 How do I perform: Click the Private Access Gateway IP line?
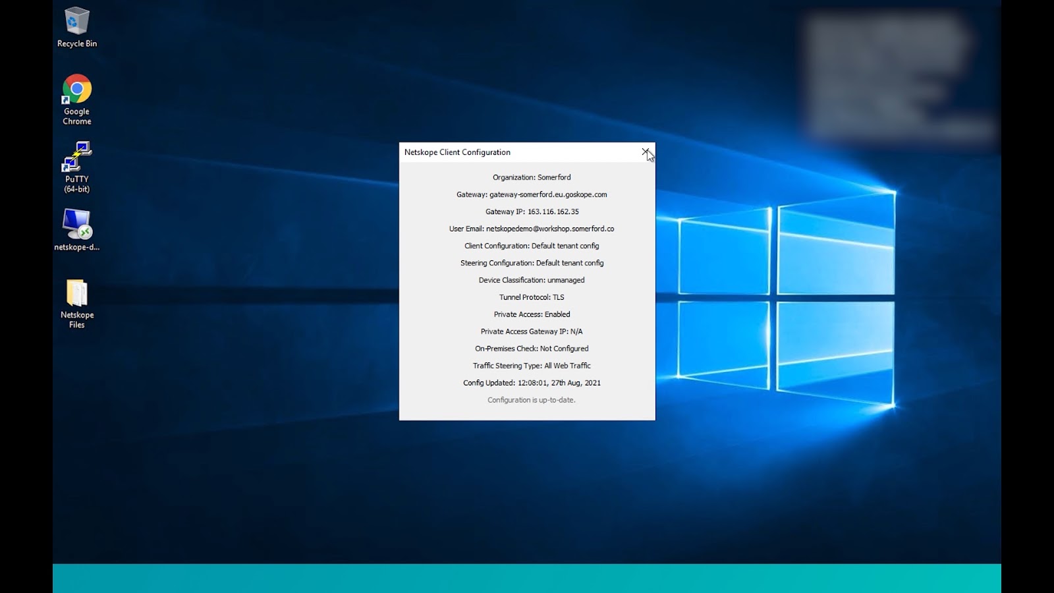[532, 331]
